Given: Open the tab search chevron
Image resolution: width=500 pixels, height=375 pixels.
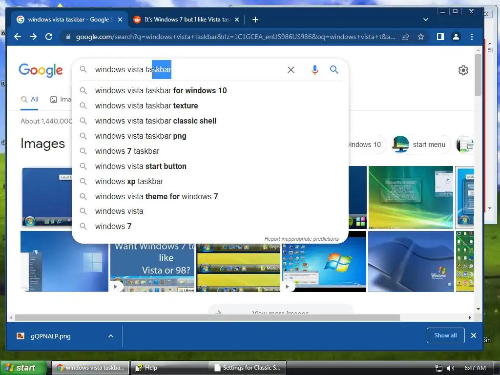Looking at the screenshot, I should click(426, 20).
